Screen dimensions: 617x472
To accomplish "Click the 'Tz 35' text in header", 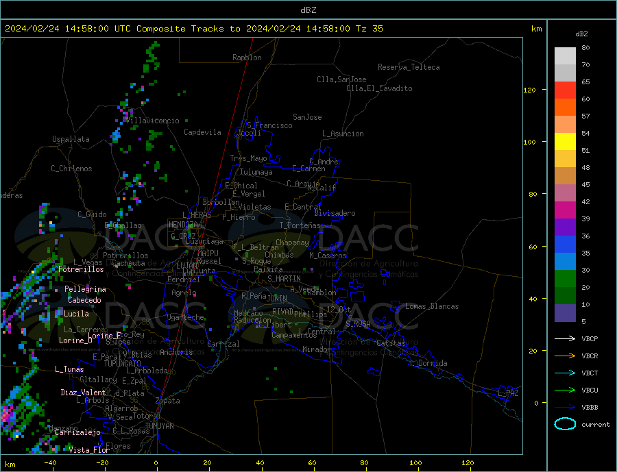I will (x=369, y=29).
